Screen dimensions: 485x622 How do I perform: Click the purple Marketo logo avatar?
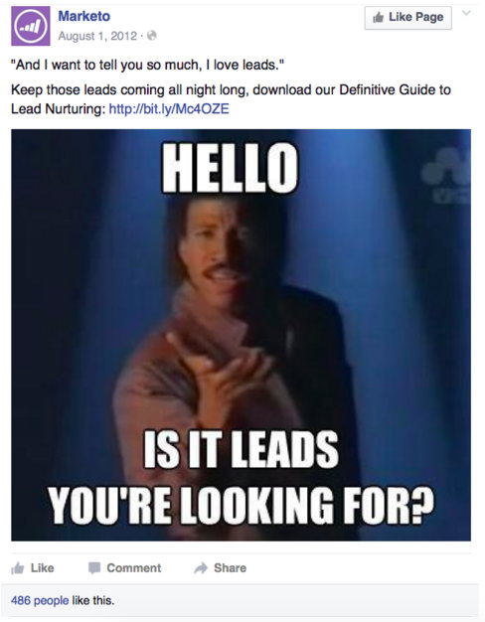point(31,26)
